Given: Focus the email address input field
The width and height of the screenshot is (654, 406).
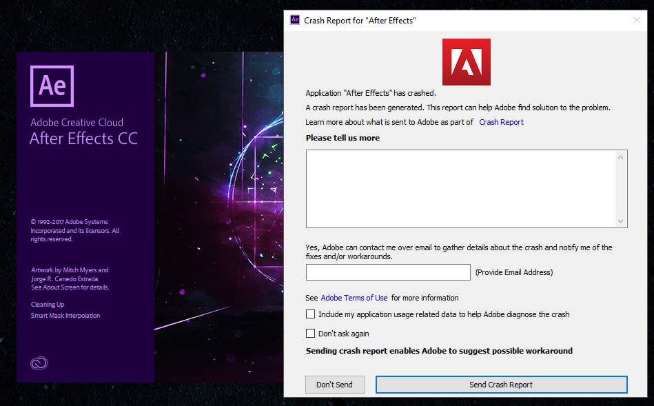Looking at the screenshot, I should (388, 272).
